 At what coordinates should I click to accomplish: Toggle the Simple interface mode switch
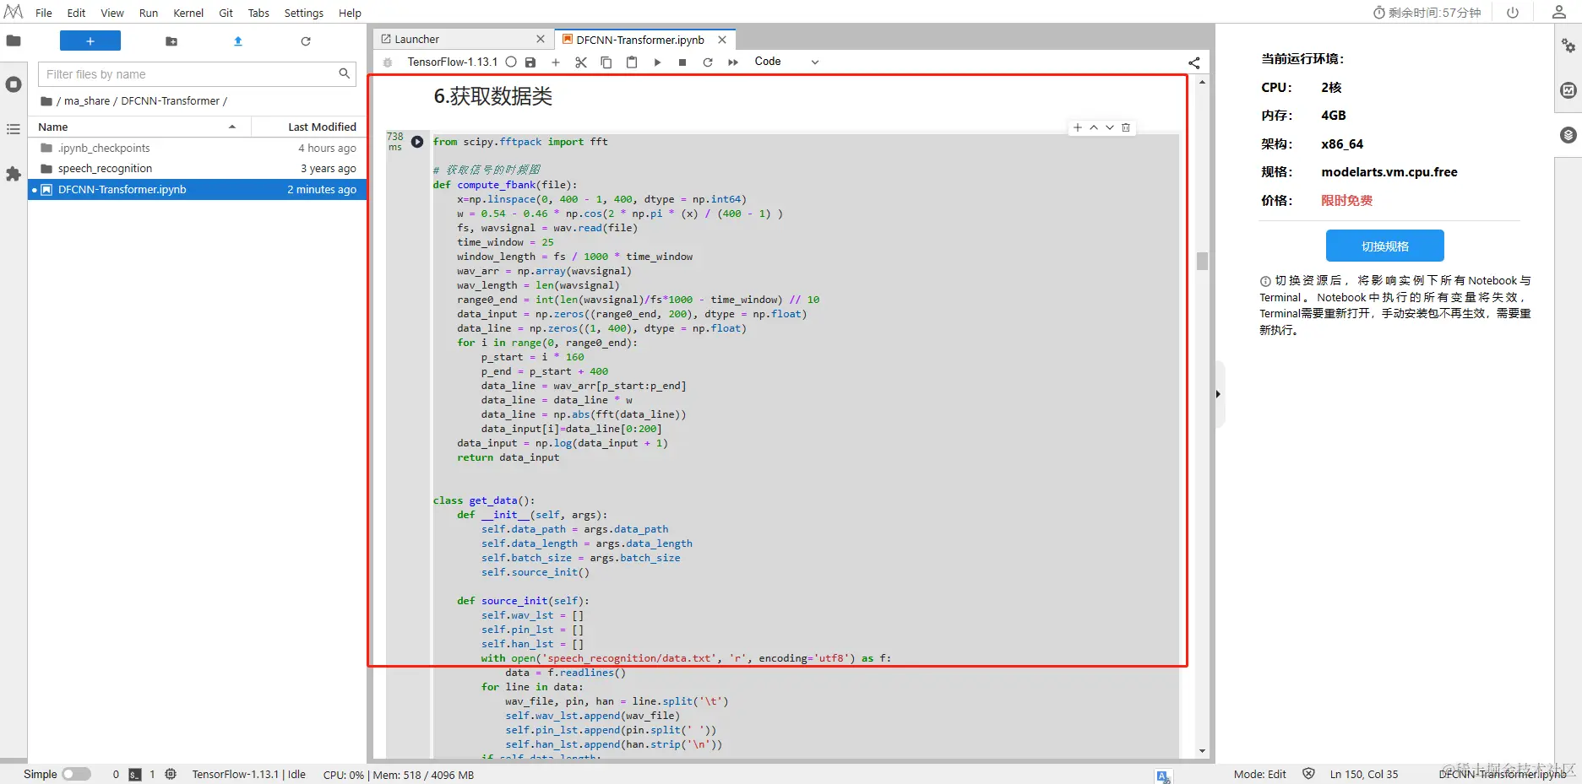76,774
